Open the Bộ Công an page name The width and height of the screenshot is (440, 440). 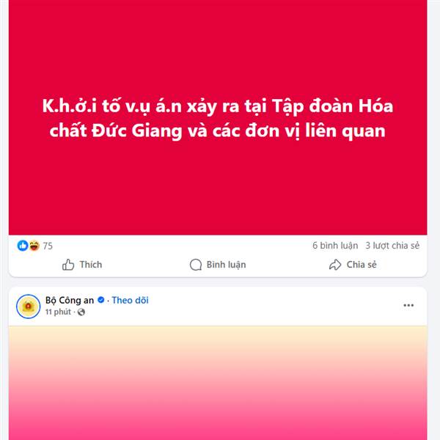coord(70,300)
